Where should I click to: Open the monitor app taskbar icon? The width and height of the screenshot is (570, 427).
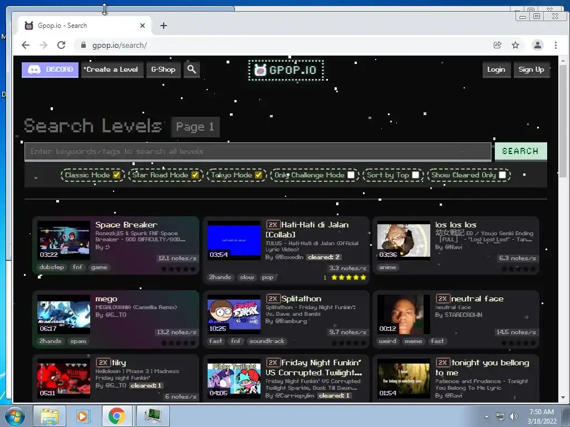tap(153, 416)
